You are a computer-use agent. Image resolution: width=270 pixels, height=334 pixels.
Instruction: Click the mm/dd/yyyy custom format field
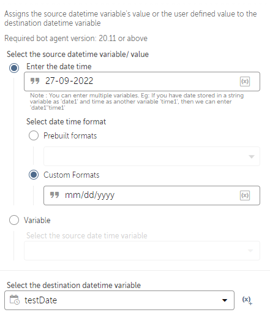click(x=152, y=195)
